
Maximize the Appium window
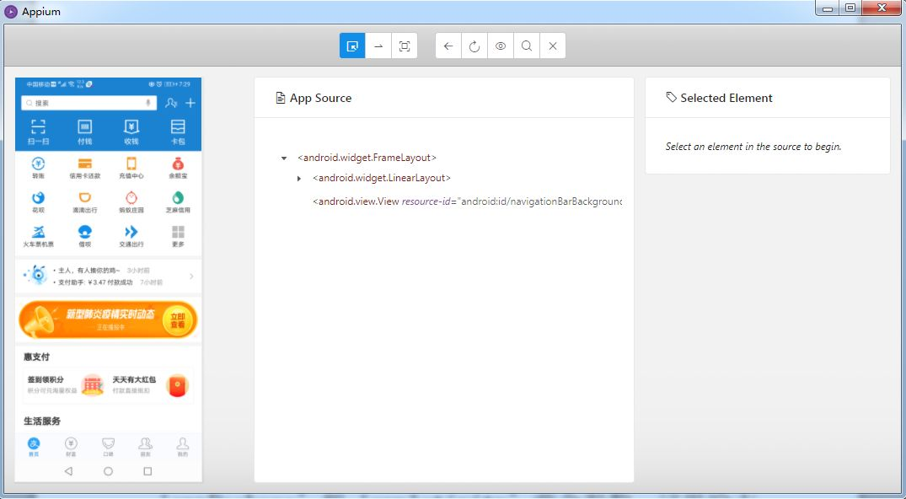pyautogui.click(x=850, y=8)
